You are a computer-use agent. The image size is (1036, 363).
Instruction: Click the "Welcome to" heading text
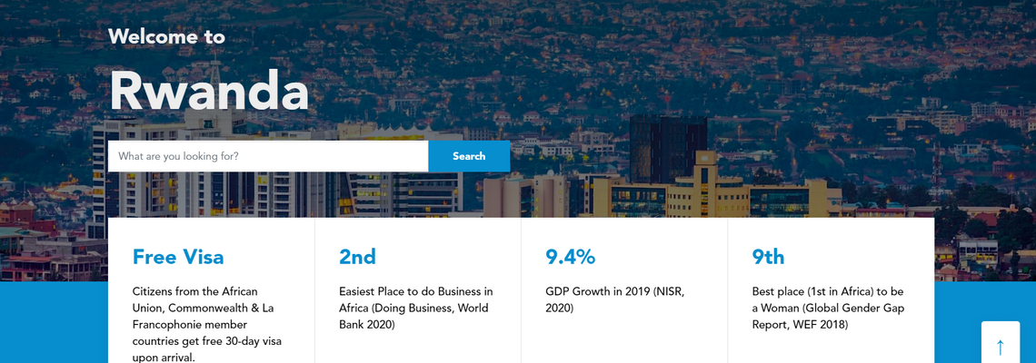click(x=166, y=36)
